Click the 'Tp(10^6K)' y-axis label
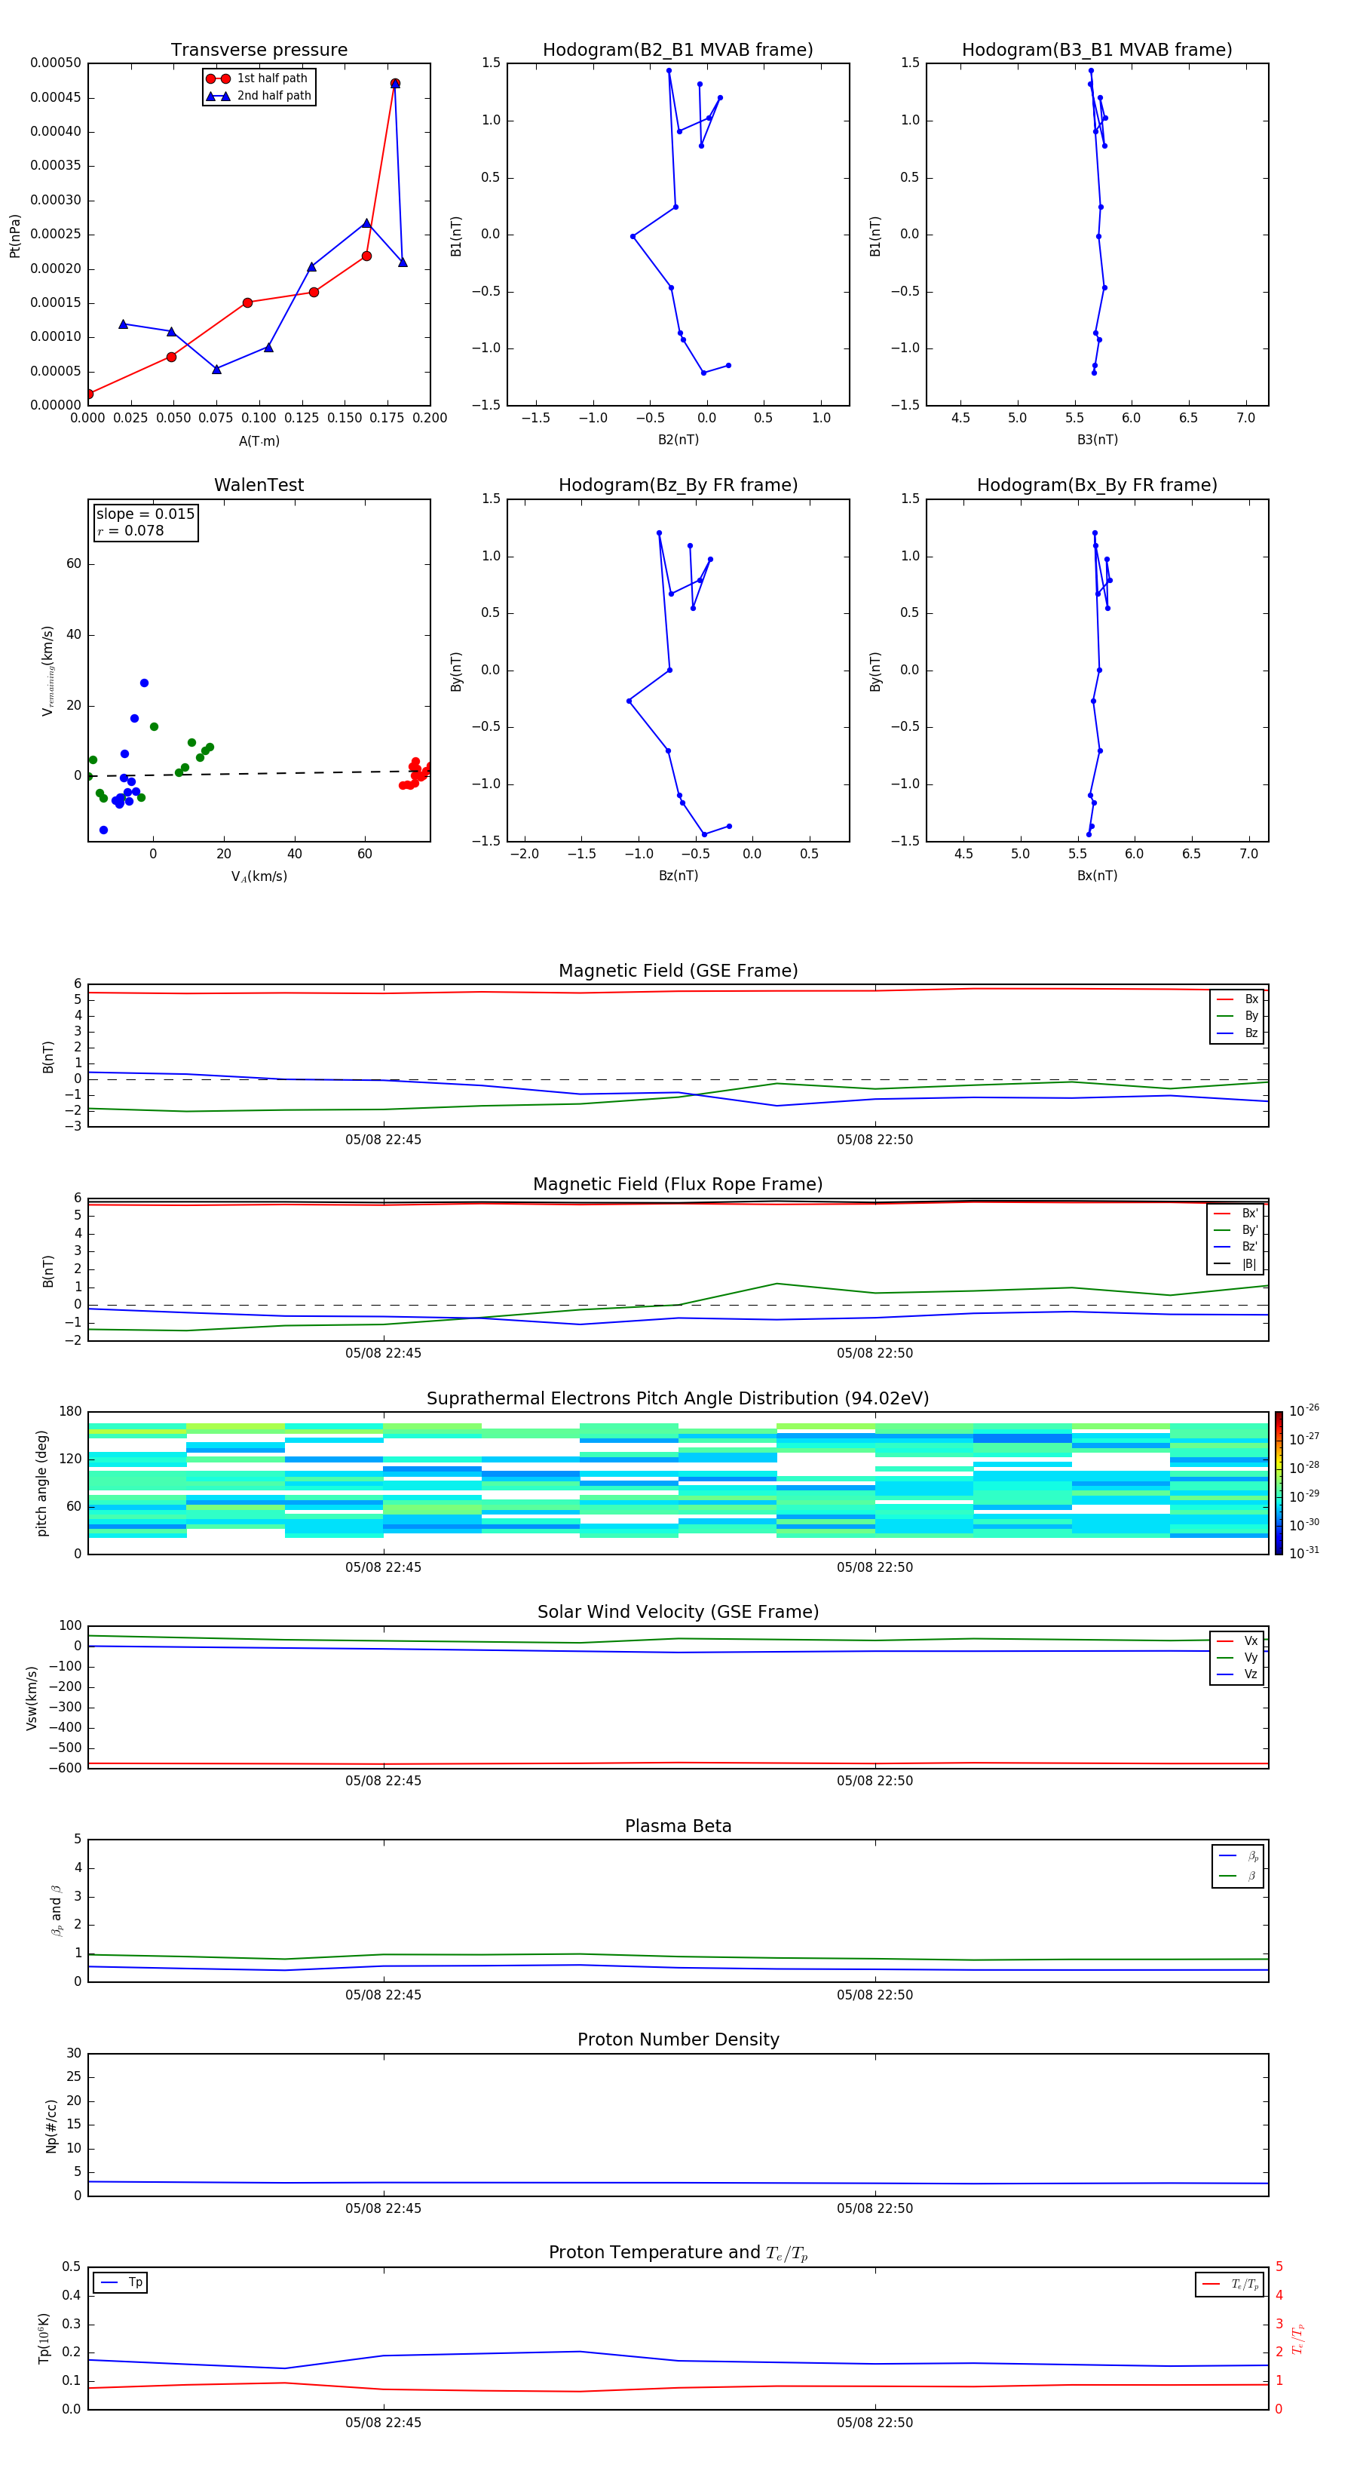The height and width of the screenshot is (2489, 1357). pyautogui.click(x=44, y=2338)
